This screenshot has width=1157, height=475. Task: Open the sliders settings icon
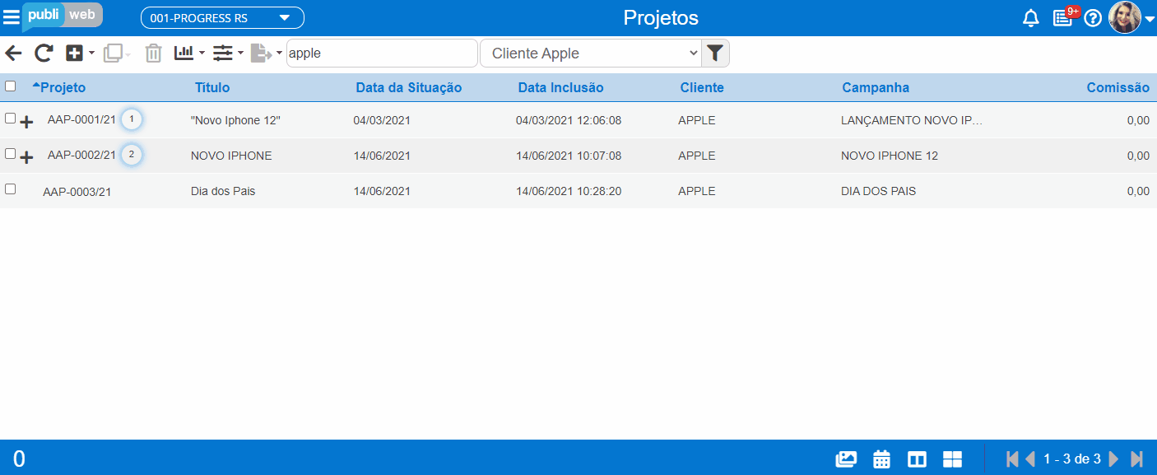(223, 54)
